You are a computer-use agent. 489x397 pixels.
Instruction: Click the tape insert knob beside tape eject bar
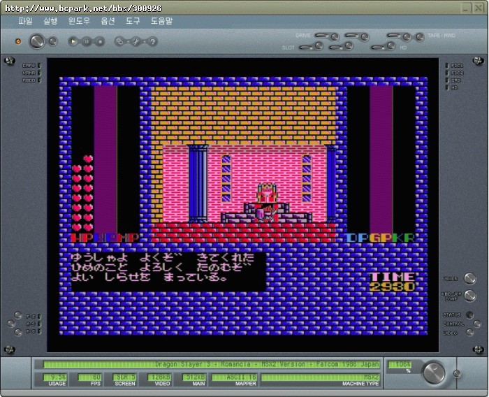407,37
